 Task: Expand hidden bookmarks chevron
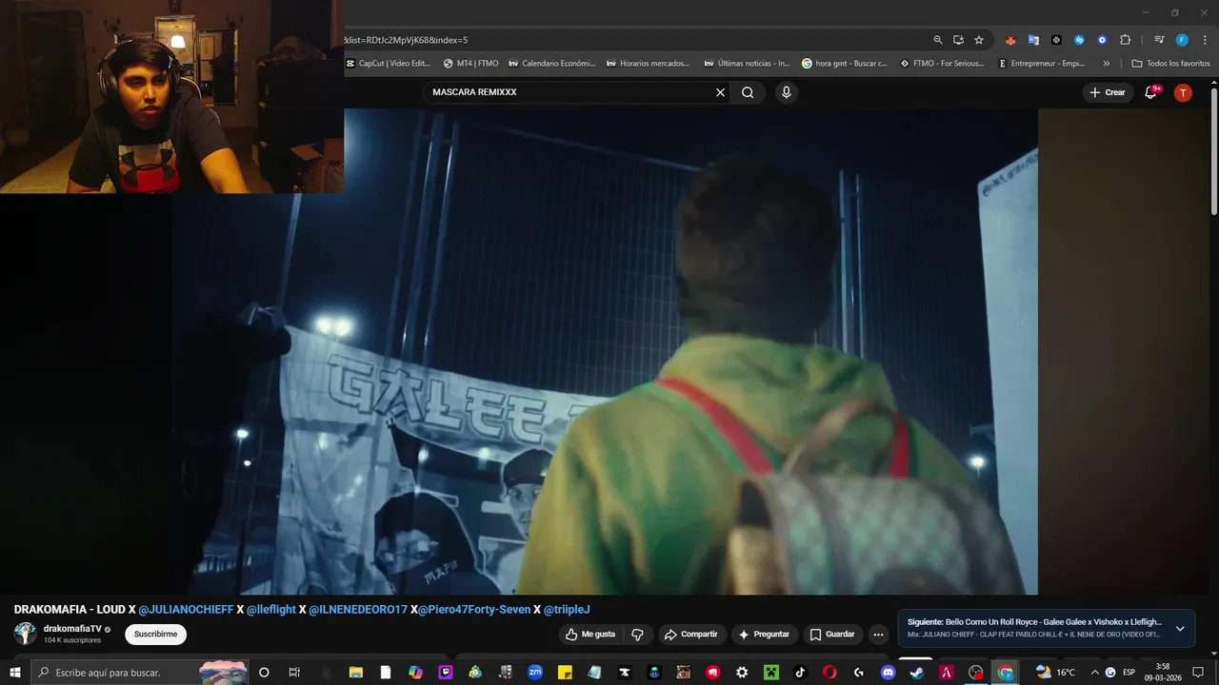click(x=1106, y=64)
